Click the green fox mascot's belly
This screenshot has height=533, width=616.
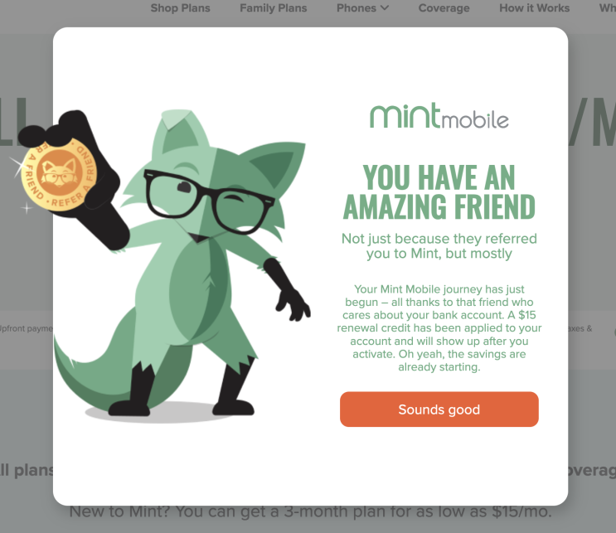click(198, 293)
